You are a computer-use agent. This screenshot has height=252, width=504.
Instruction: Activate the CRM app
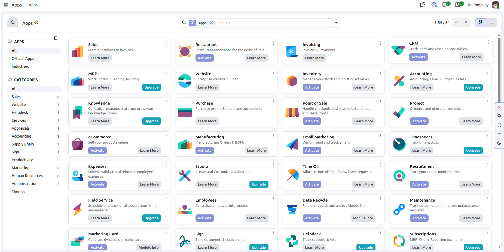[419, 57]
